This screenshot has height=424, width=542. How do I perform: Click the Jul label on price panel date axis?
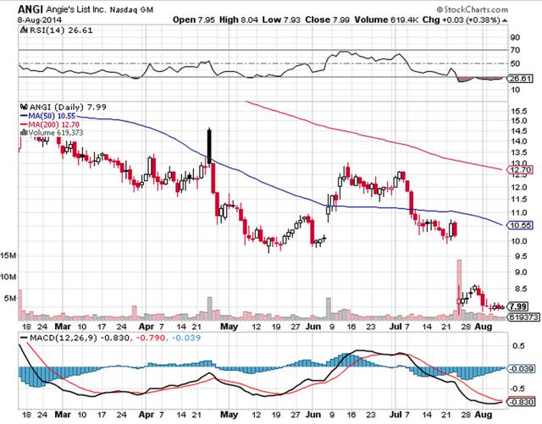coord(395,327)
